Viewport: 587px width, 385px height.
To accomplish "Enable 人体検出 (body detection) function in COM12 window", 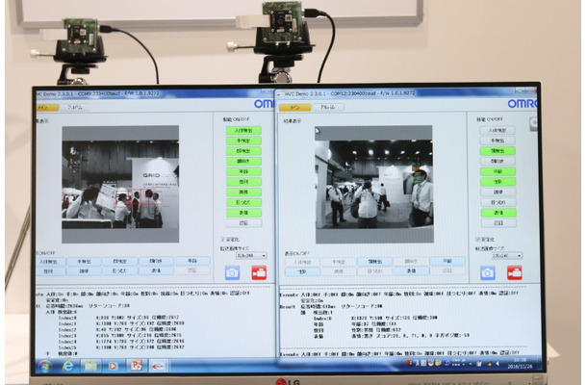I will click(x=498, y=130).
